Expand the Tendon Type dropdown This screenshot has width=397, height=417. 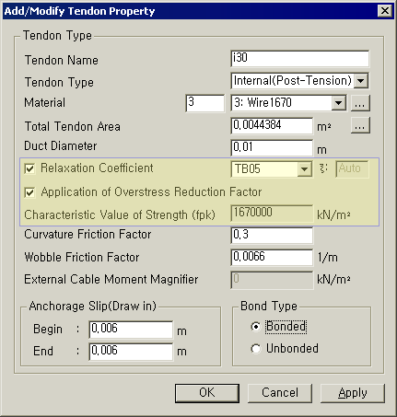pos(361,81)
